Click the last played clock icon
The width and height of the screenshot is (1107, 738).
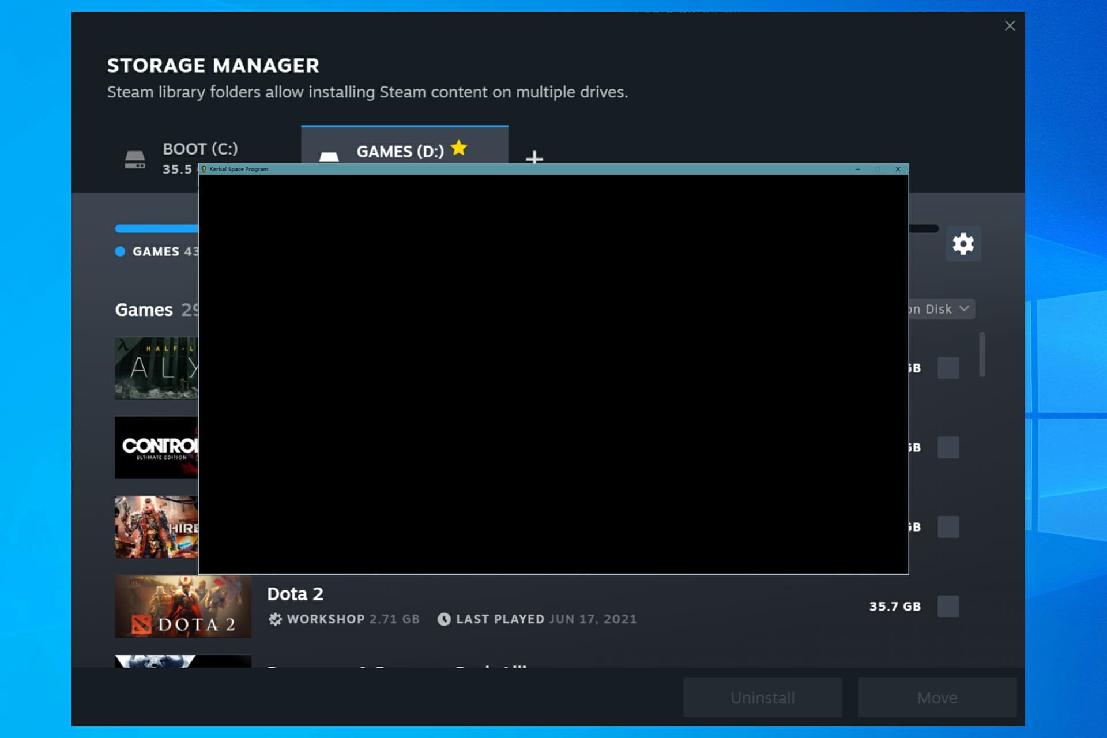[444, 619]
